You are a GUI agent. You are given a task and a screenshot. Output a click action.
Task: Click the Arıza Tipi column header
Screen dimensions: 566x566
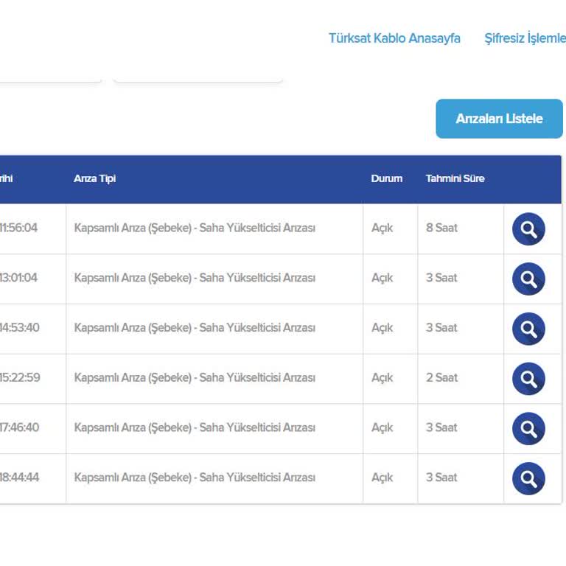click(x=94, y=178)
